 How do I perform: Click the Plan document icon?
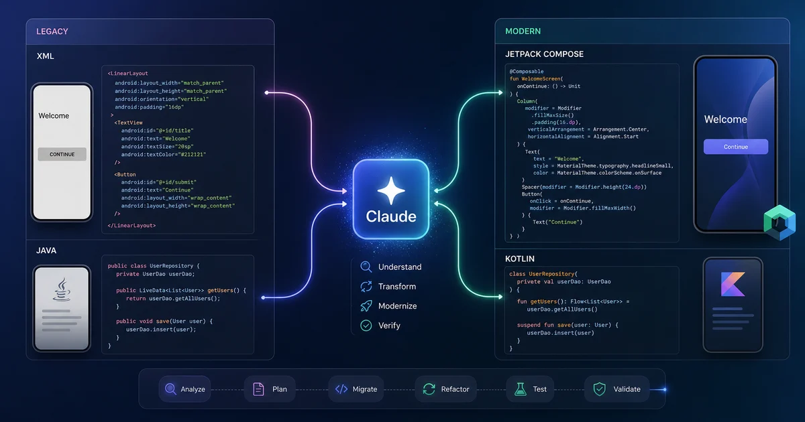(x=258, y=389)
